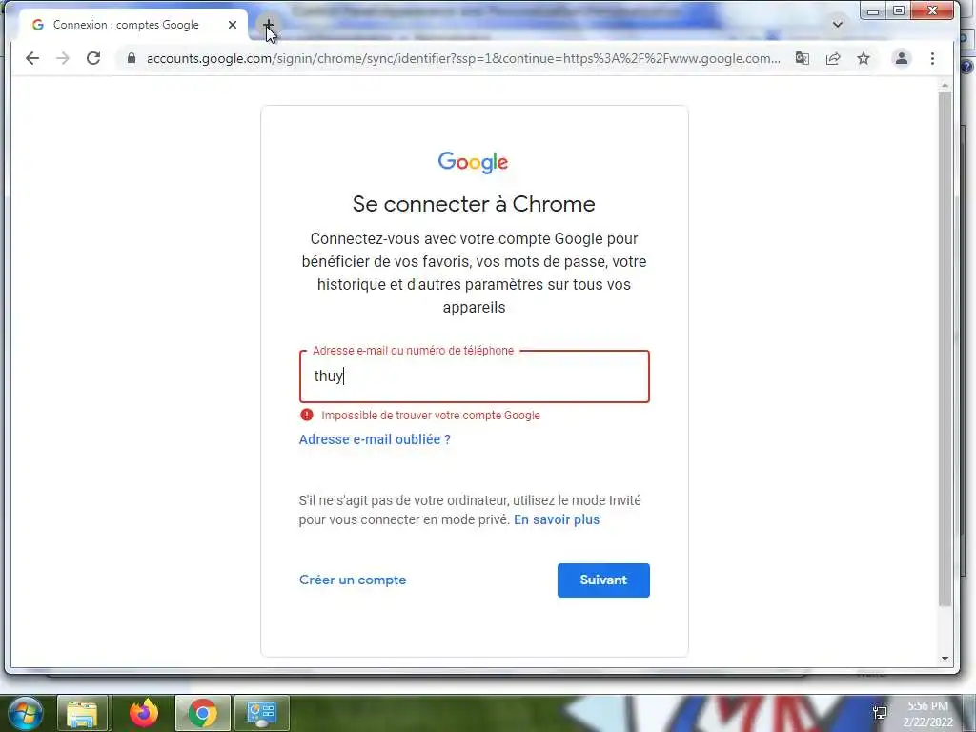Click the share page icon in address bar

pyautogui.click(x=833, y=58)
